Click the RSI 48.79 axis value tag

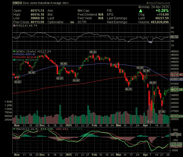[x=174, y=37]
